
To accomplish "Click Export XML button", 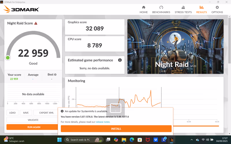I will [46, 113].
